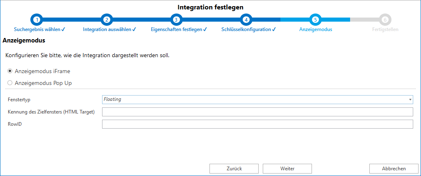Click step 4 circle in wizard

point(246,19)
